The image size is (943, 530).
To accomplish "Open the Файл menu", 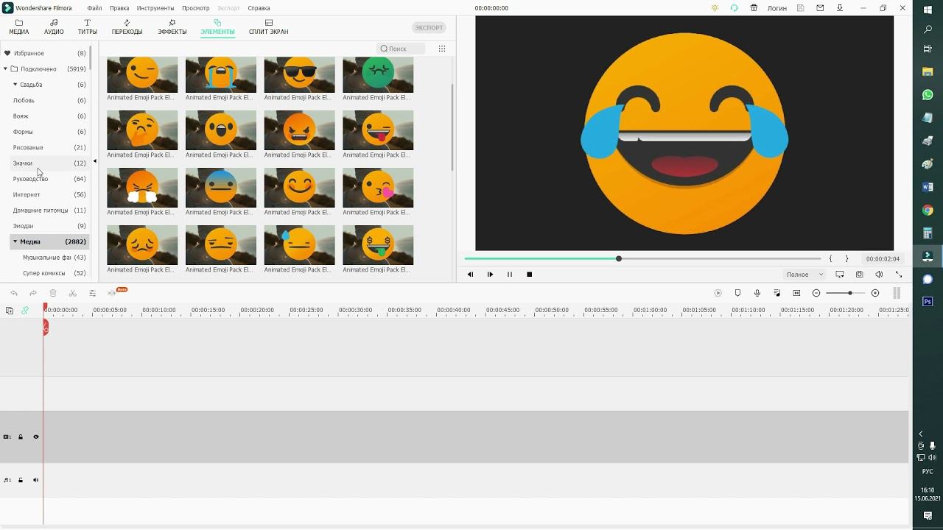I will (94, 8).
